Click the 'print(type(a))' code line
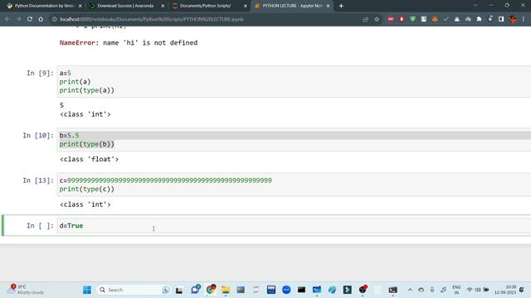This screenshot has width=531, height=298. 87,90
